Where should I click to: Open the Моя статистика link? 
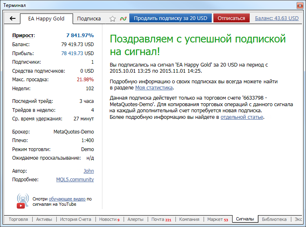click(154, 88)
